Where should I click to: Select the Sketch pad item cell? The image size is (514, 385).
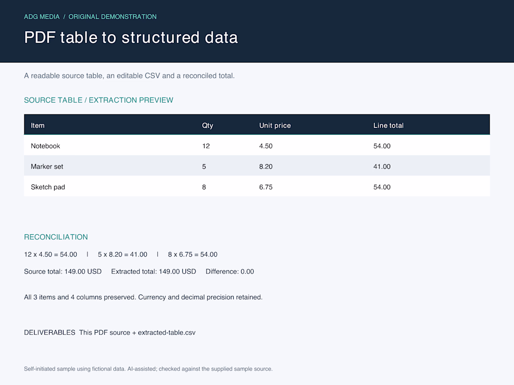pos(48,187)
